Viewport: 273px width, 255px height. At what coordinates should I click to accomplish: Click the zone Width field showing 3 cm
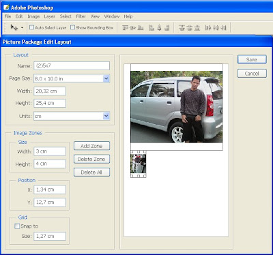50,151
